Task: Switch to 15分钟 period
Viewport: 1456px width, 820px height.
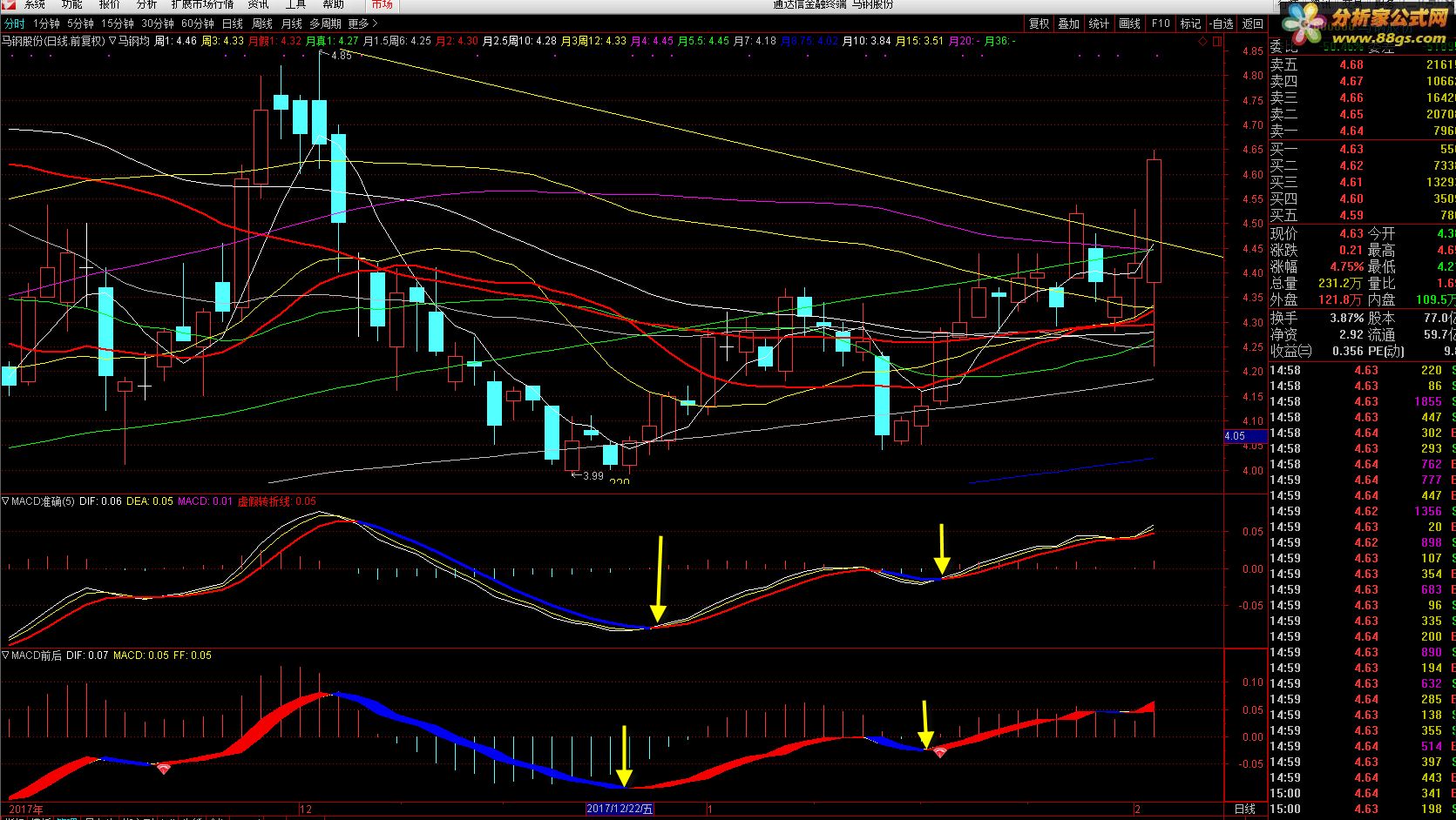Action: [118, 24]
